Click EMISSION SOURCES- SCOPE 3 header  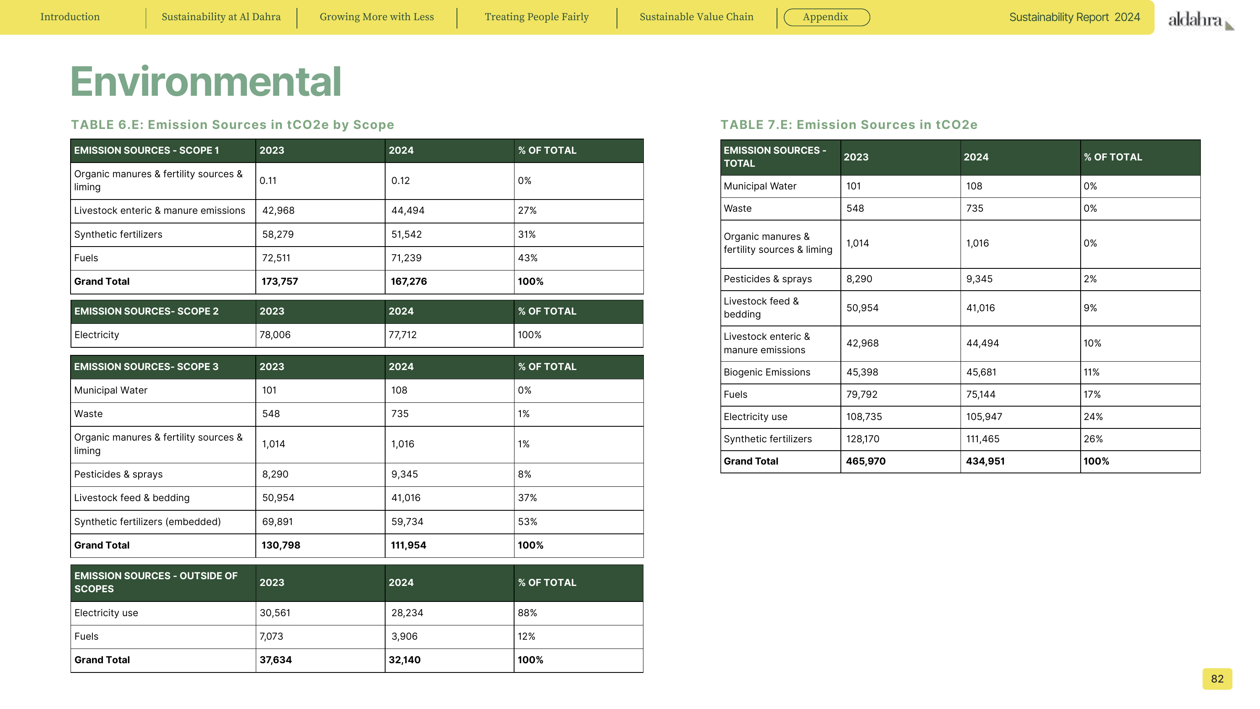coord(146,367)
